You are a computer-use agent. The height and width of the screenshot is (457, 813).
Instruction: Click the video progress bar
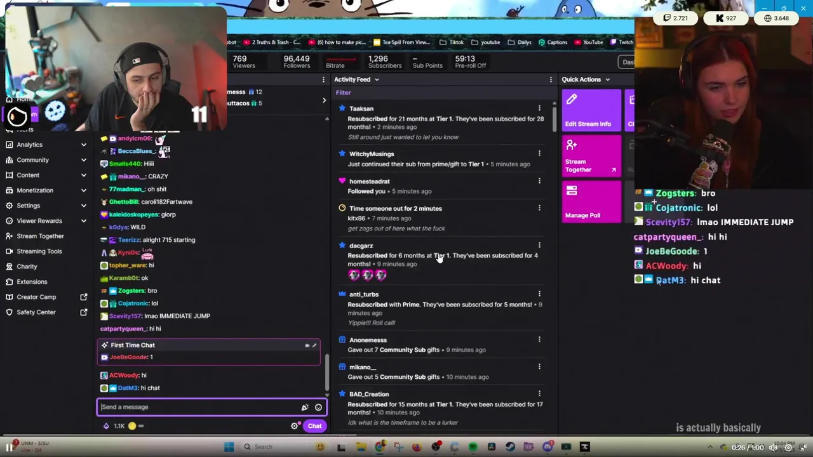click(406, 436)
